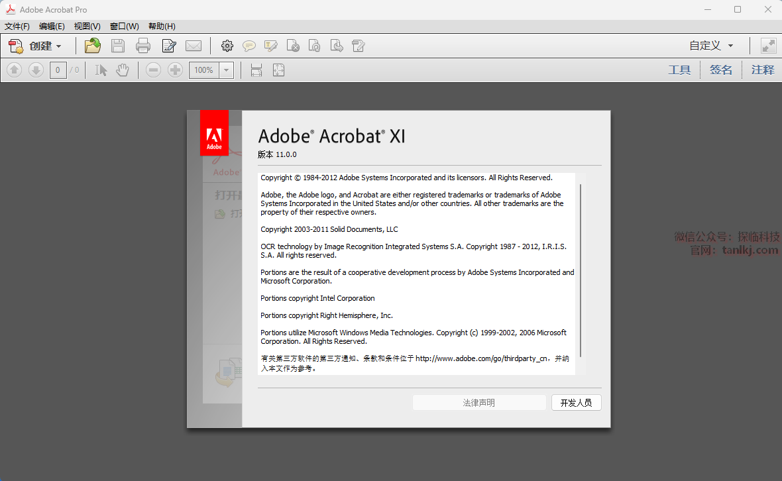
Task: Click the 开发人员 button
Action: coord(577,403)
